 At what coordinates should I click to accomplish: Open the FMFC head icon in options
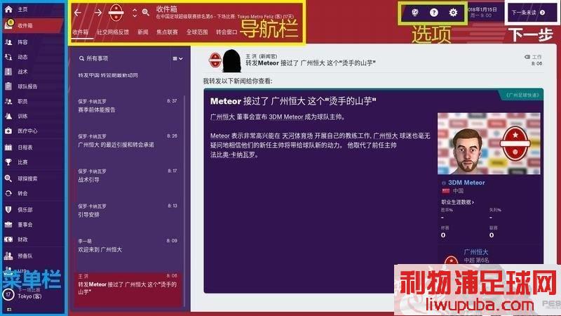(x=414, y=13)
